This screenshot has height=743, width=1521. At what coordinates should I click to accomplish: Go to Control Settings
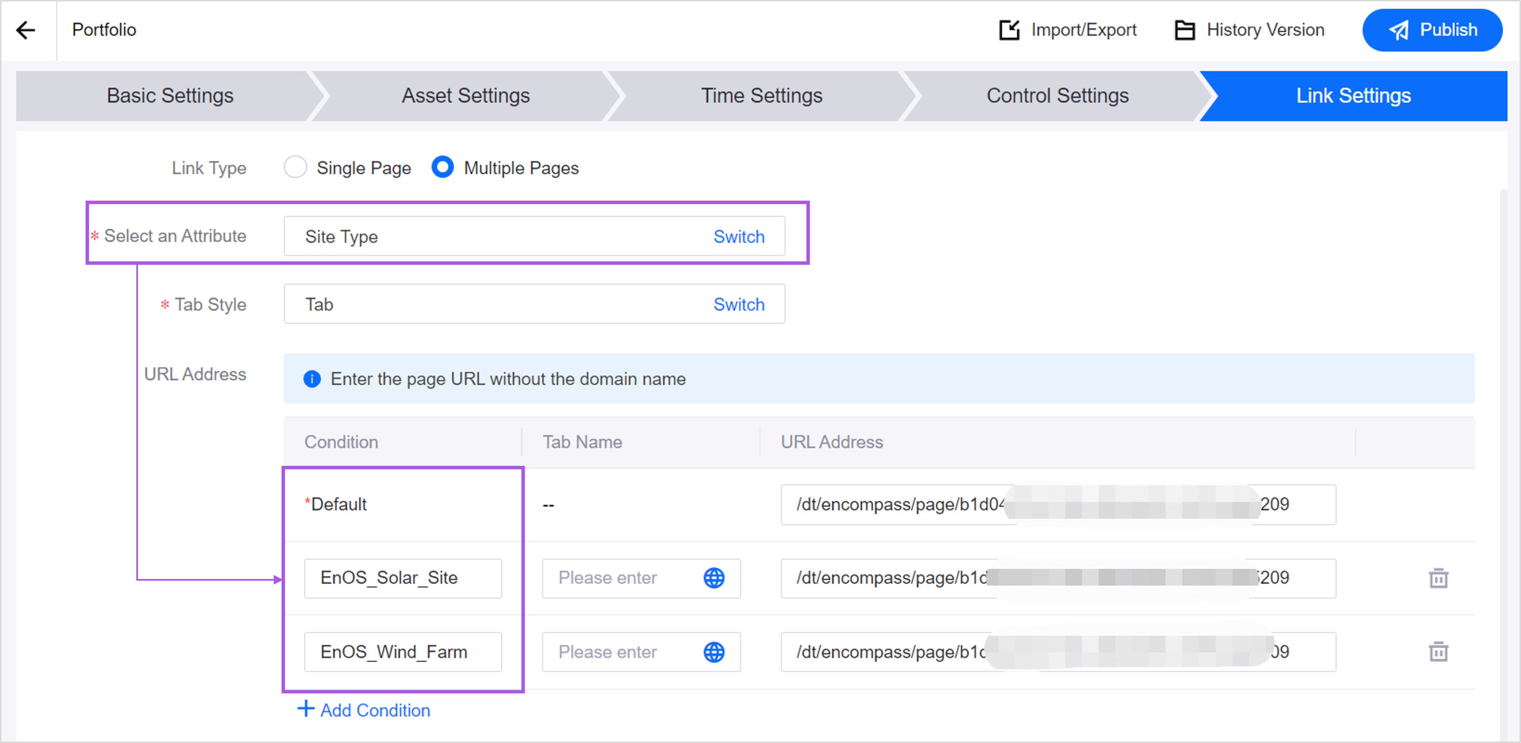pyautogui.click(x=1058, y=95)
